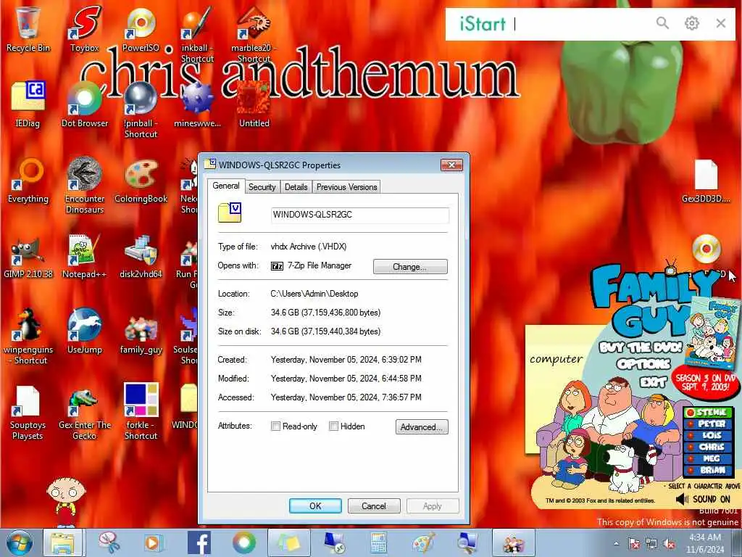Open Facebook from the taskbar
The width and height of the screenshot is (742, 557).
click(x=199, y=542)
